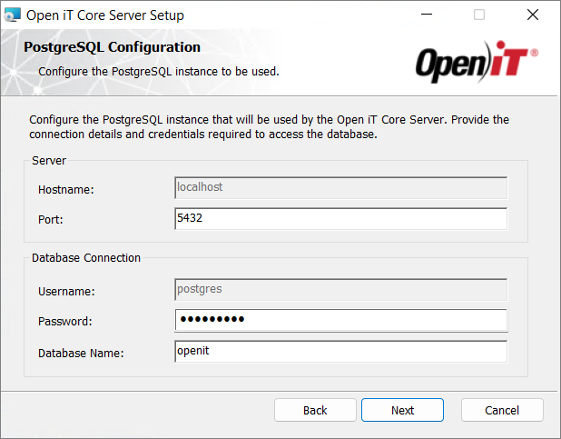Click the 'Open iT Core Server Setup' title
Viewport: 561px width, 439px height.
[104, 15]
